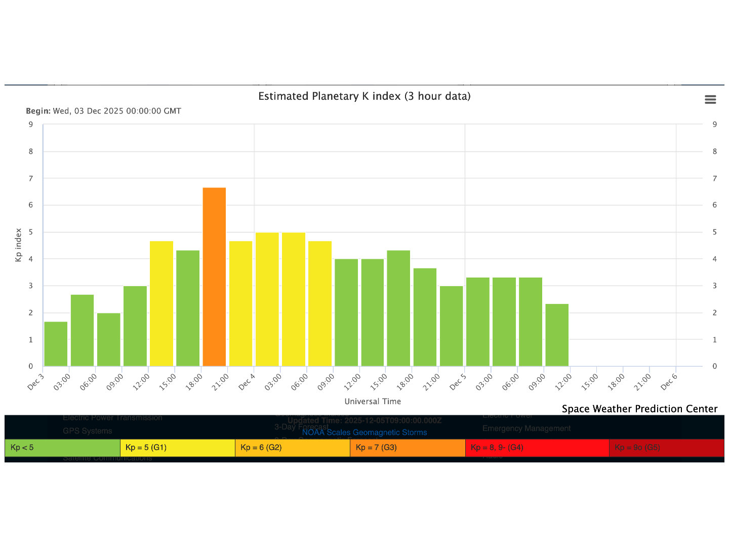
Task: Click the green Kp < 5 legend swatch
Action: click(x=62, y=448)
